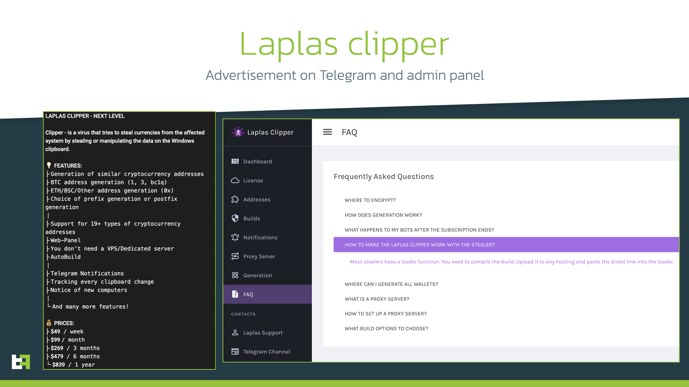Click the '$839 / 1 year' price line

pyautogui.click(x=71, y=364)
